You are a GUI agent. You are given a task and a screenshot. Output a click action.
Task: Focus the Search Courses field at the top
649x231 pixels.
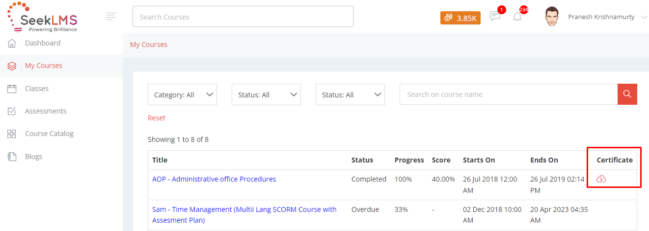243,17
